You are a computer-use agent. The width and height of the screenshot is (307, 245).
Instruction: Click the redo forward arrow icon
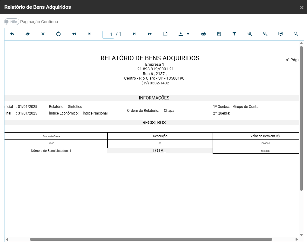tap(27, 34)
